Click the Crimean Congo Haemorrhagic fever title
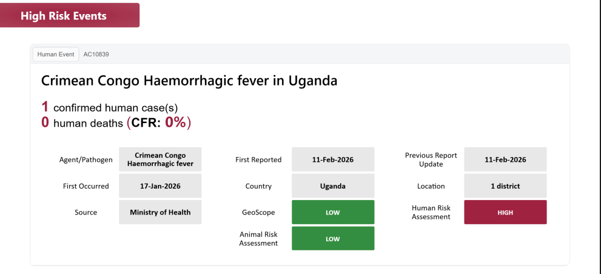 189,81
